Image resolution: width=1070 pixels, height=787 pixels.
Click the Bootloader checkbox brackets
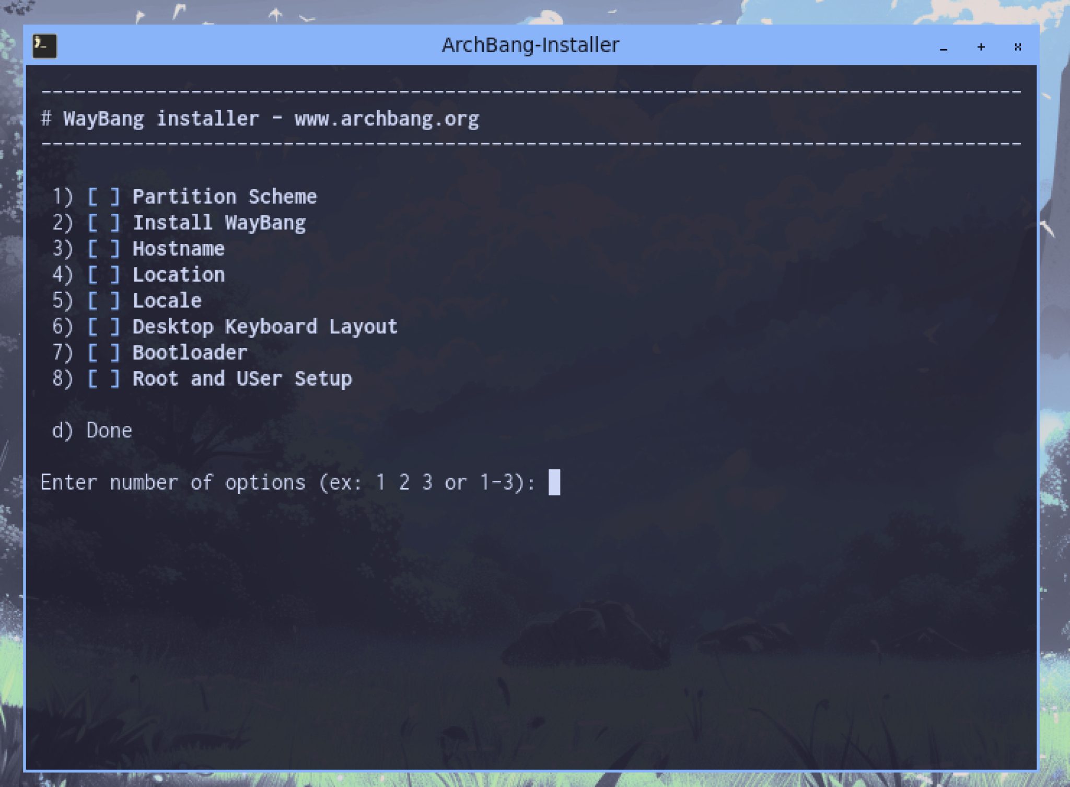pos(104,353)
